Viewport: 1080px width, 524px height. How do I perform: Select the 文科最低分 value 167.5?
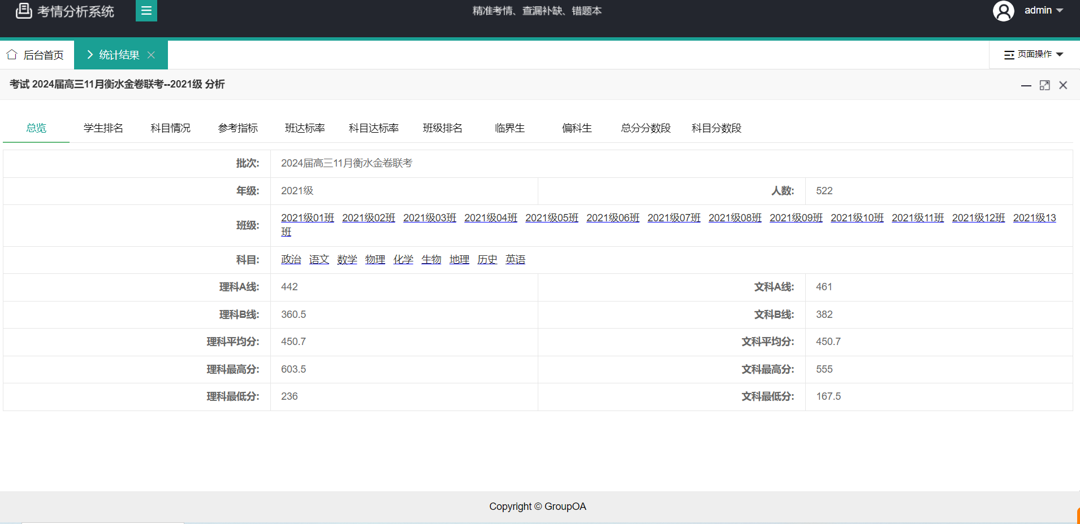[x=828, y=396]
